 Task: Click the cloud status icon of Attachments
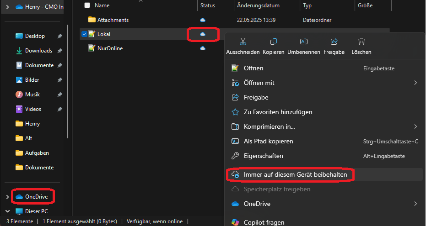[x=203, y=20]
